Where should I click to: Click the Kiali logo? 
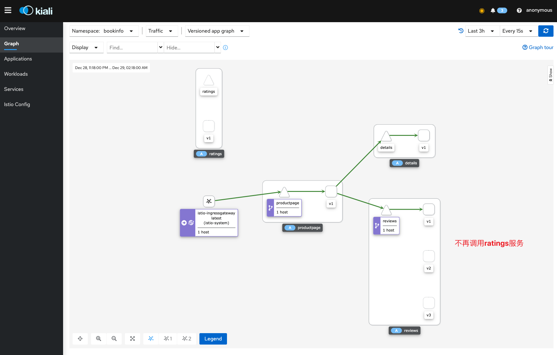(x=36, y=11)
